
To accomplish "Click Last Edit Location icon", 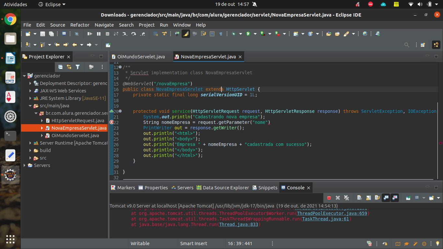I will coord(57,45).
